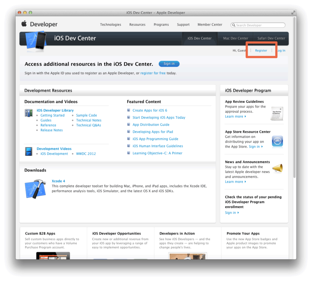Click document icon beside Developing Apps for iPad
This screenshot has width=312, height=281.
click(129, 132)
